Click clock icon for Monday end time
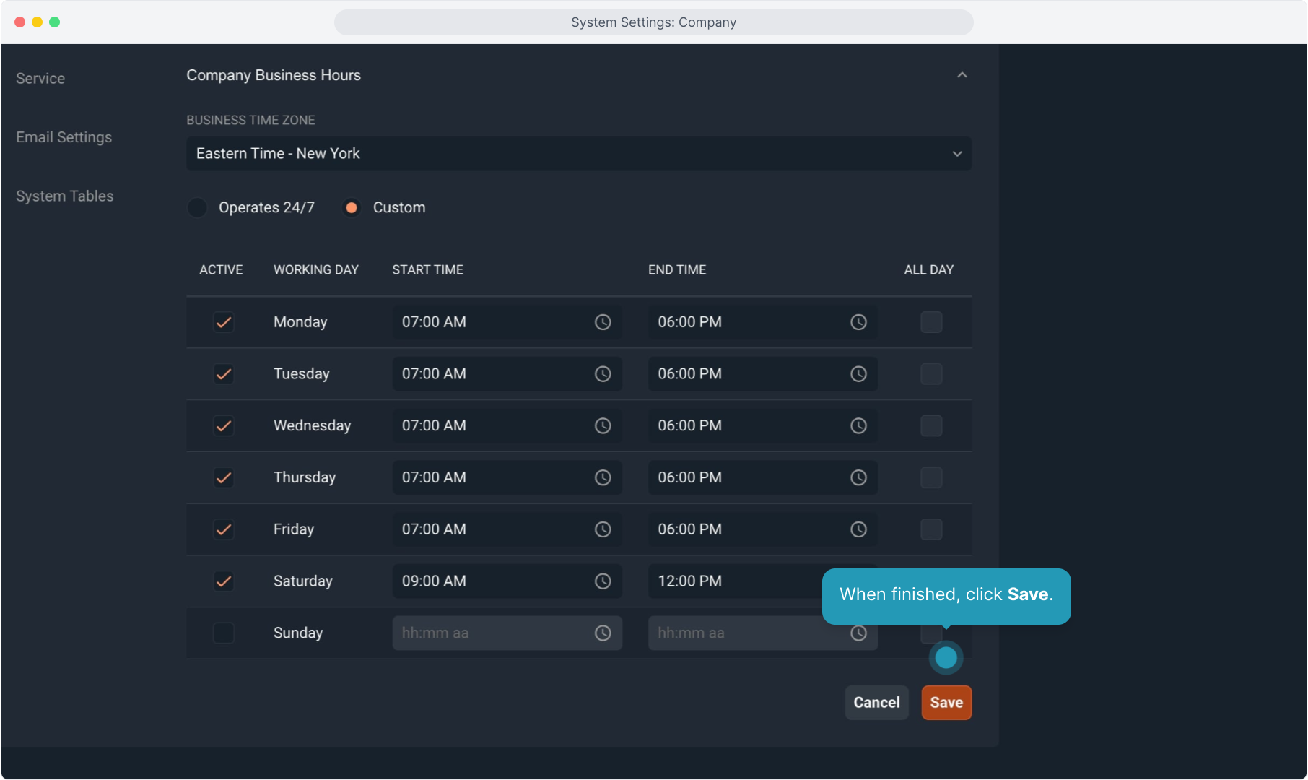 coord(858,322)
